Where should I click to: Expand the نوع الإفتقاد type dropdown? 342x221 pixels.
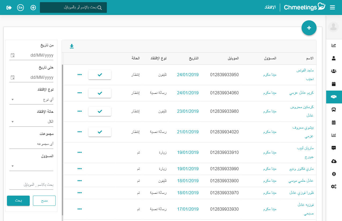pos(31,100)
